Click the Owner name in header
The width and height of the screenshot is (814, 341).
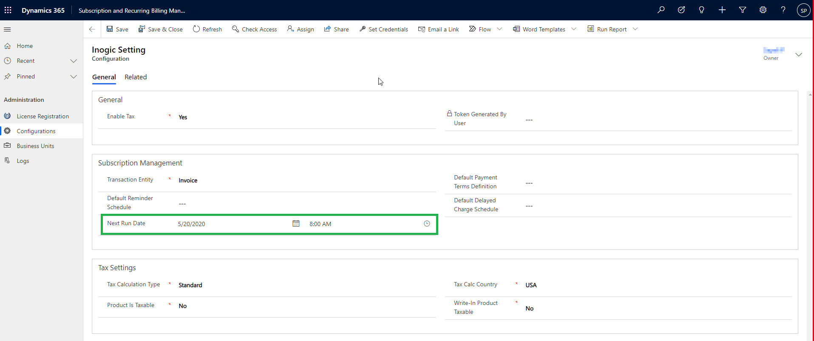(774, 50)
